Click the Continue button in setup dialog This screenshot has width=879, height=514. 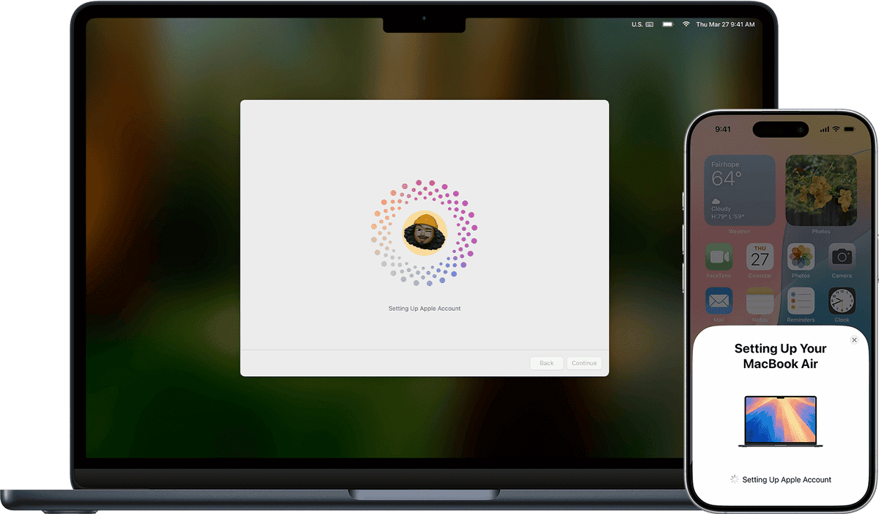(x=584, y=363)
